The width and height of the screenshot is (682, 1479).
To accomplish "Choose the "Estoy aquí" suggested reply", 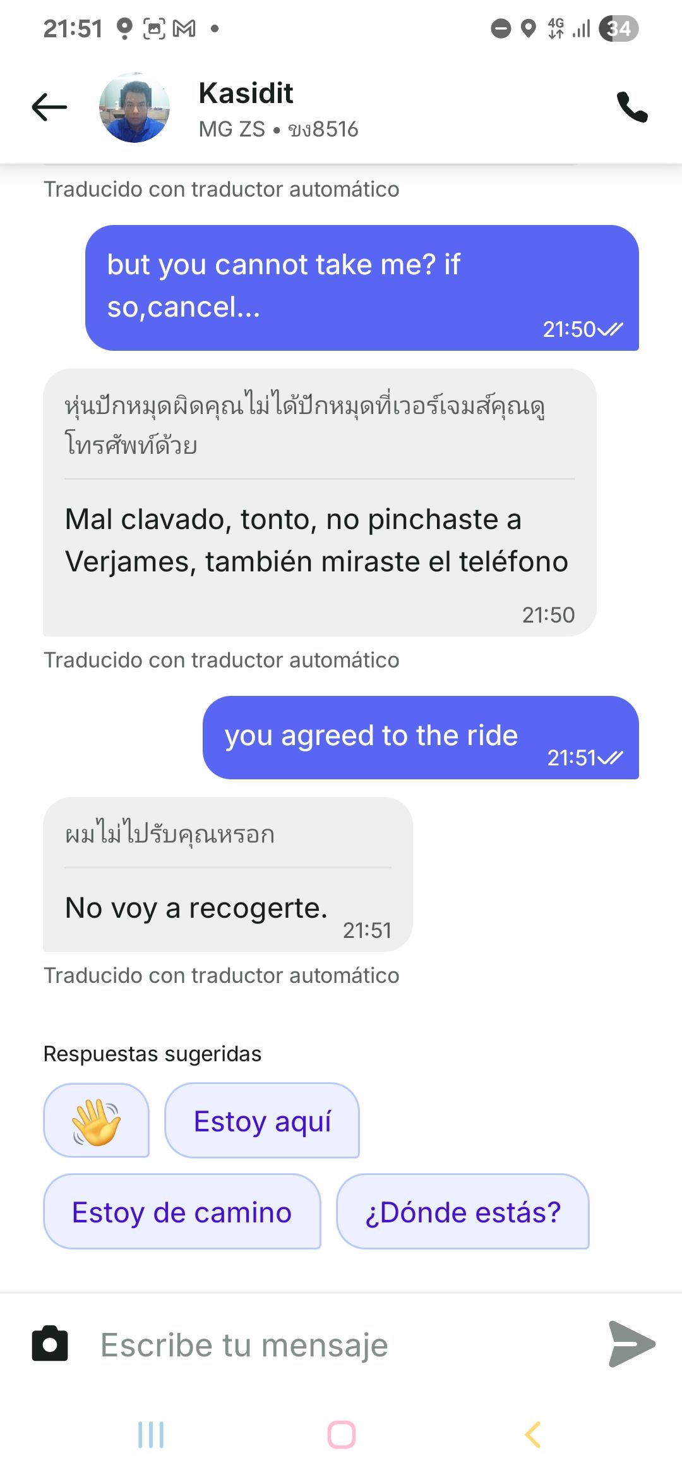I will point(262,1121).
